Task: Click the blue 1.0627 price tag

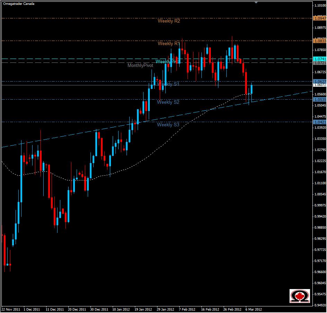Action: click(x=319, y=82)
